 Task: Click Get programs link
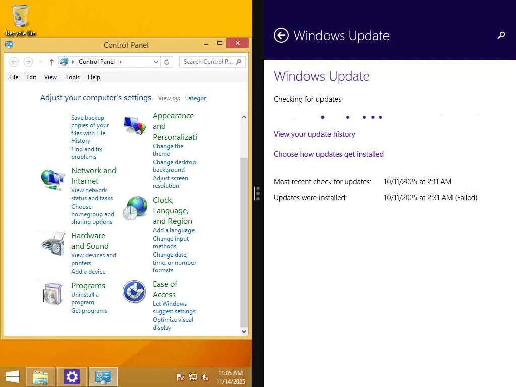89,311
